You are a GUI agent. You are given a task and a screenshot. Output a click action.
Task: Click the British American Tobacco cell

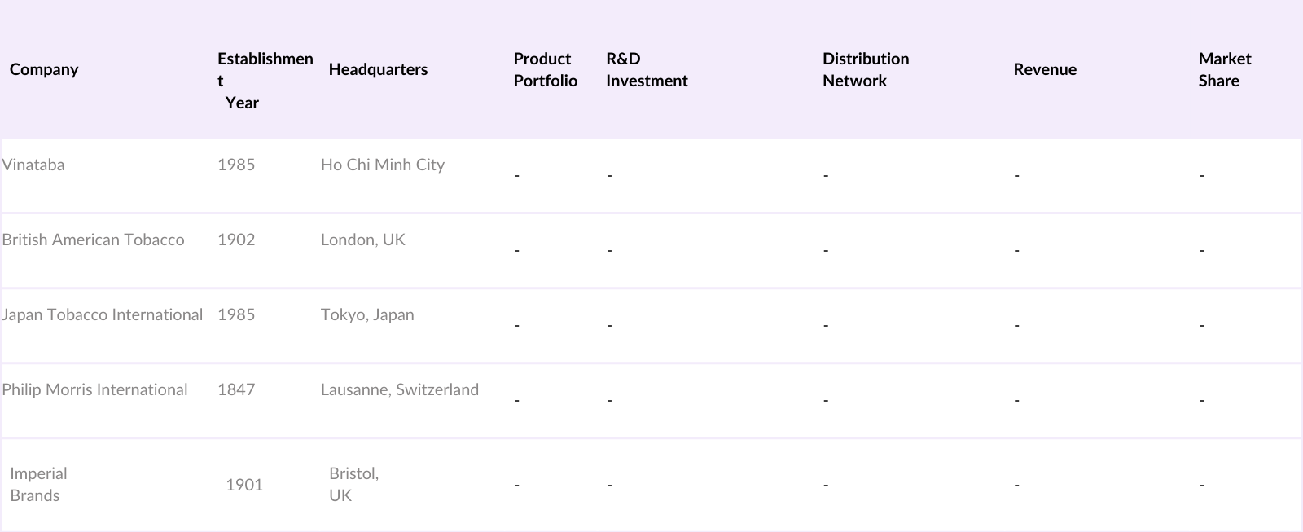(93, 240)
